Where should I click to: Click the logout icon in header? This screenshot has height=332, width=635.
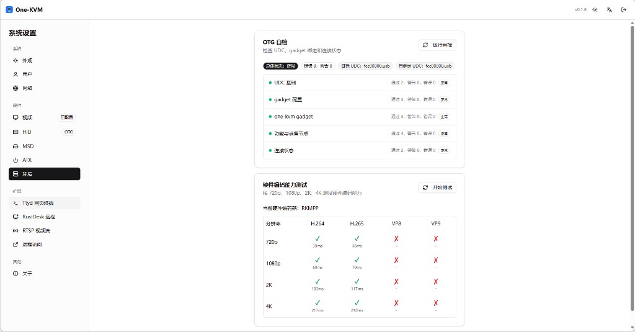click(624, 10)
